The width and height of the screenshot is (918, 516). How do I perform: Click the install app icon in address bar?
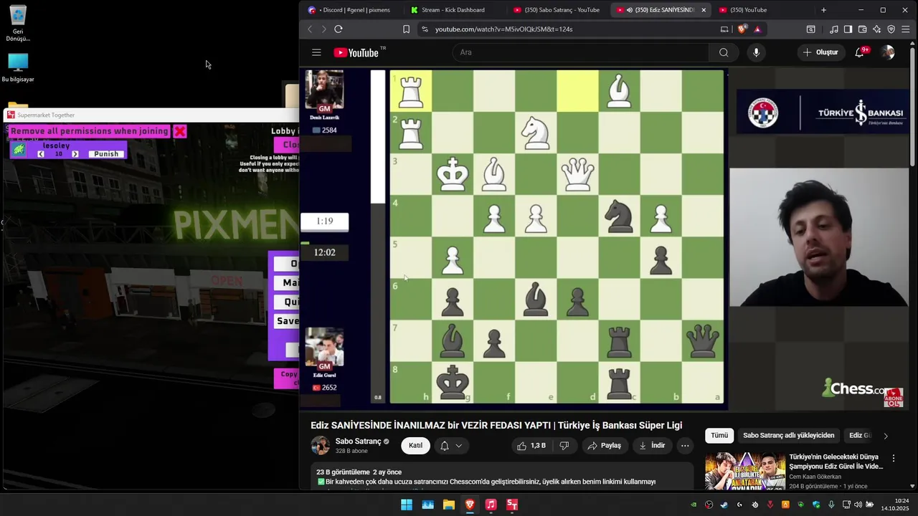click(x=724, y=29)
